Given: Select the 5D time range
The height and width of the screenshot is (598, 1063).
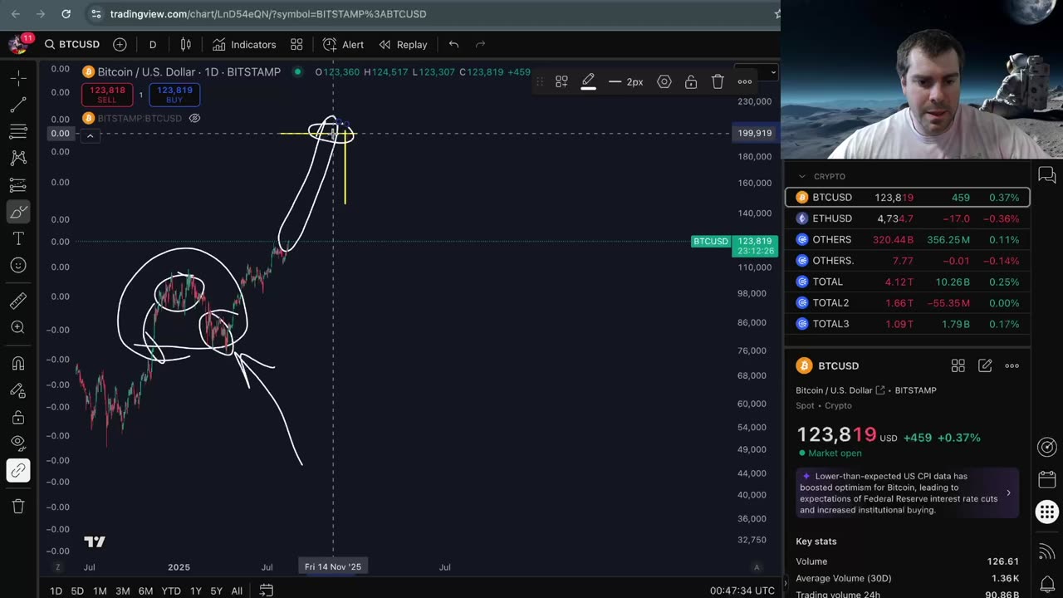Looking at the screenshot, I should 77,591.
